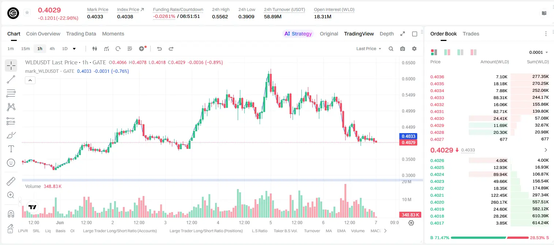Collapse the chart legend with arrow button
Screen dimensions: 554x245
point(30,80)
